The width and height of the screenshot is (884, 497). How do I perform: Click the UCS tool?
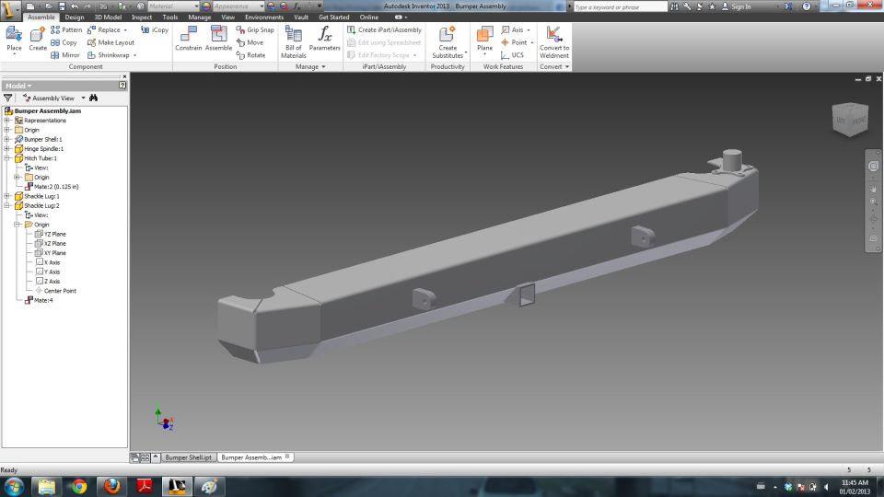(513, 55)
